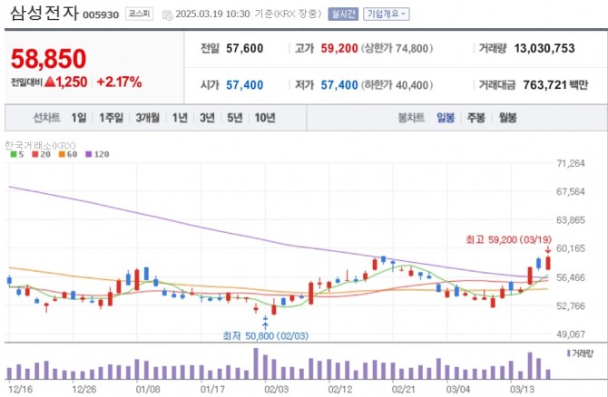The image size is (608, 397).
Task: Click the 고가 59,200 value
Action: pyautogui.click(x=339, y=48)
